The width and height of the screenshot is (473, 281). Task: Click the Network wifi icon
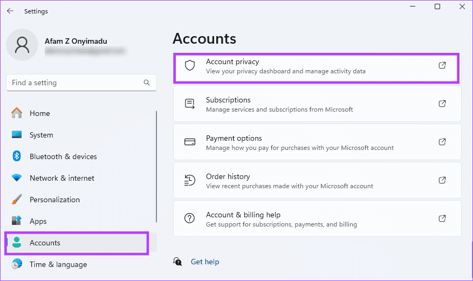(x=17, y=177)
